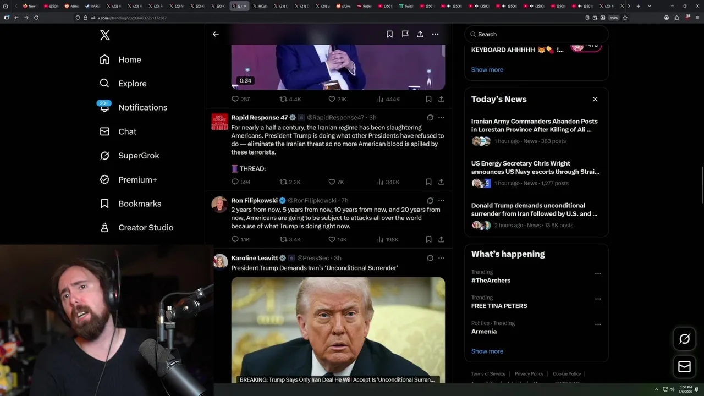This screenshot has height=396, width=704.
Task: Open Karoline Leavitt profile name
Action: pyautogui.click(x=255, y=258)
